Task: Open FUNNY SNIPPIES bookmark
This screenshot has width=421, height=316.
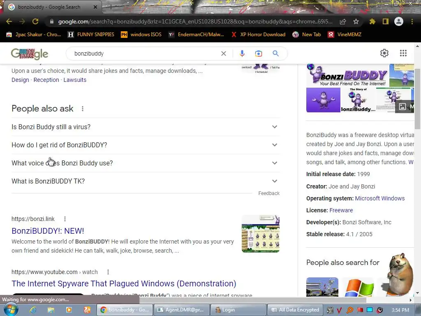Action: click(x=91, y=35)
